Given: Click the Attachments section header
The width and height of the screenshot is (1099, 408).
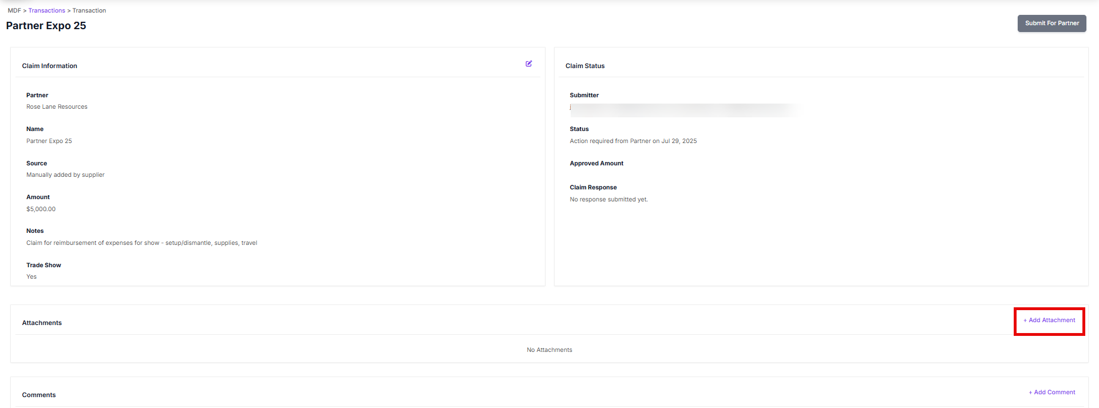Looking at the screenshot, I should (42, 323).
